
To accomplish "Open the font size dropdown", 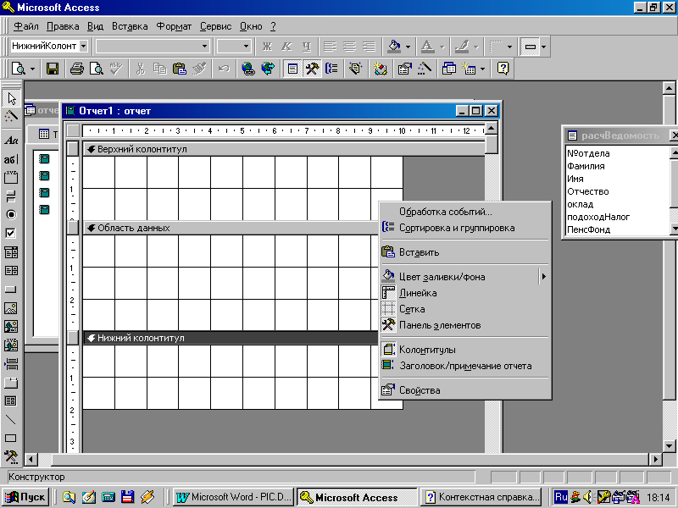I will [x=246, y=47].
